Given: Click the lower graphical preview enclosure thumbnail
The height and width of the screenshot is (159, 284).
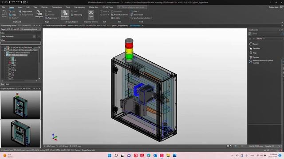Looking at the screenshot, I should 21,134.
